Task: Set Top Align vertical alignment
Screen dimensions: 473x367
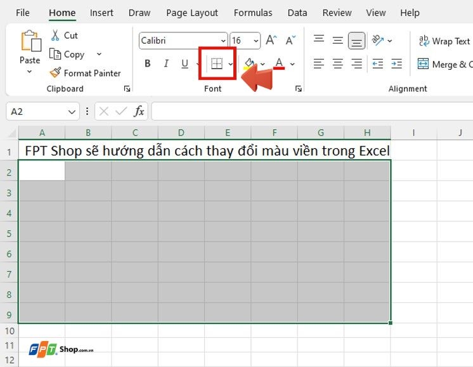Action: pos(318,40)
